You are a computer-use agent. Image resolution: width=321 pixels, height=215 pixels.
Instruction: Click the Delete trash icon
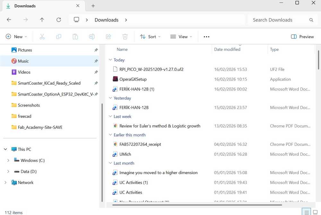pyautogui.click(x=125, y=37)
